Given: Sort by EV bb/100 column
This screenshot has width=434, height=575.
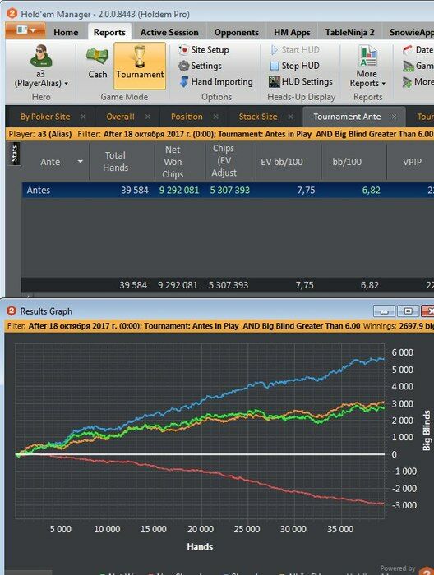Looking at the screenshot, I should pos(282,162).
